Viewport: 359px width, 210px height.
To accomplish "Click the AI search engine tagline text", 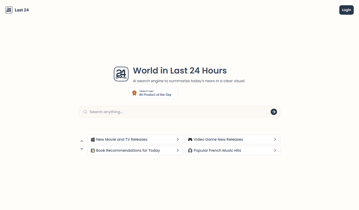I will pyautogui.click(x=189, y=81).
